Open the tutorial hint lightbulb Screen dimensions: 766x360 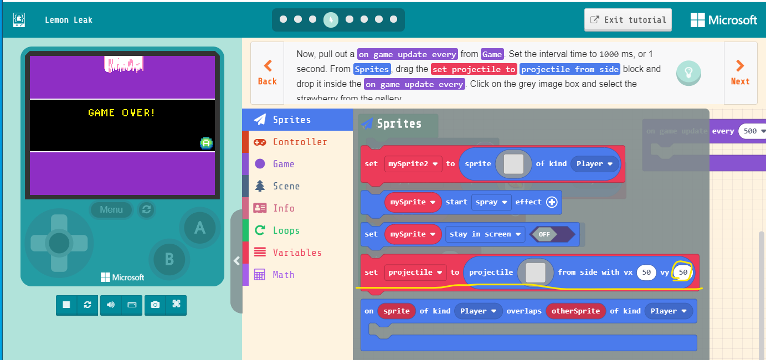[x=688, y=73]
